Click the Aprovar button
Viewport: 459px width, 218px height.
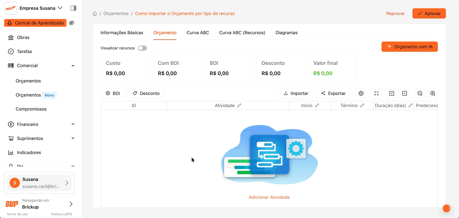[x=429, y=13]
